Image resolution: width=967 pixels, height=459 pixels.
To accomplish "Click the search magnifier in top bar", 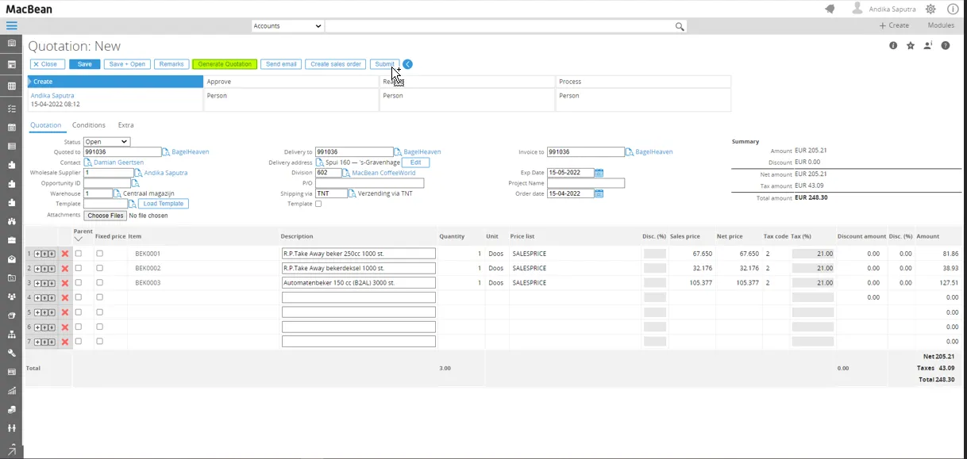I will pyautogui.click(x=680, y=26).
